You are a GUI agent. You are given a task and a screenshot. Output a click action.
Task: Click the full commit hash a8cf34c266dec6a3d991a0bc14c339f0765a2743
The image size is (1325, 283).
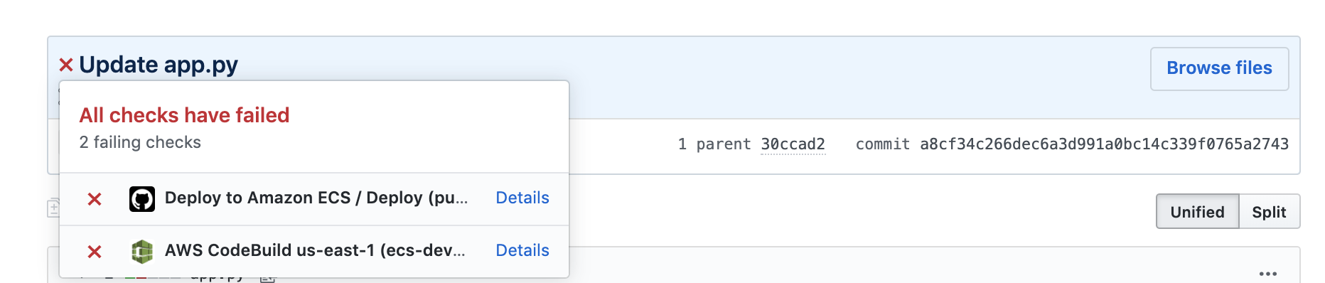point(1104,144)
